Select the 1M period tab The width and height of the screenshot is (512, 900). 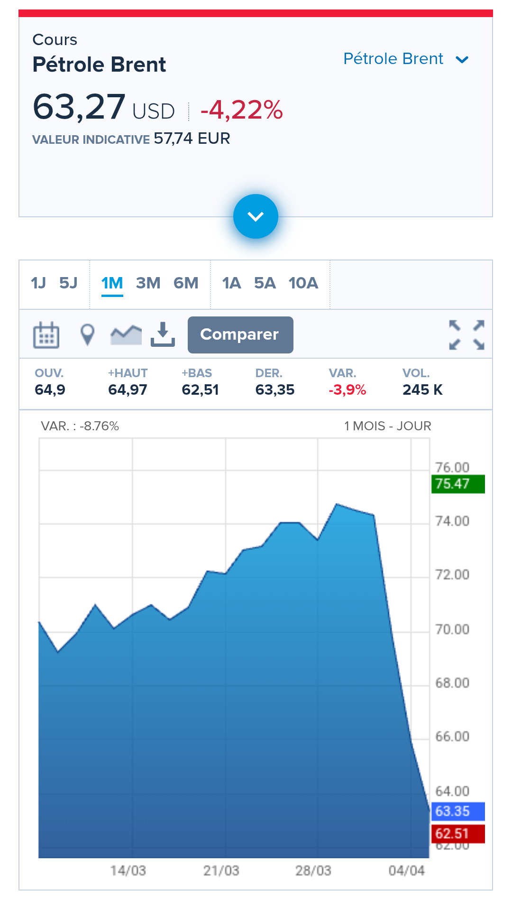point(112,283)
